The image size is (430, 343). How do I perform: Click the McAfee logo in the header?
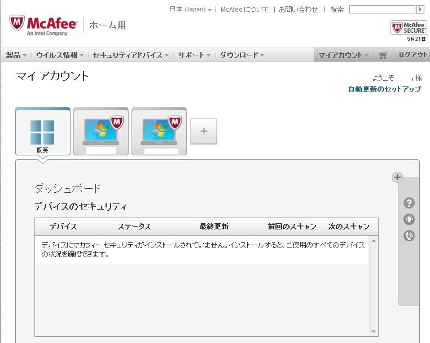(x=43, y=25)
